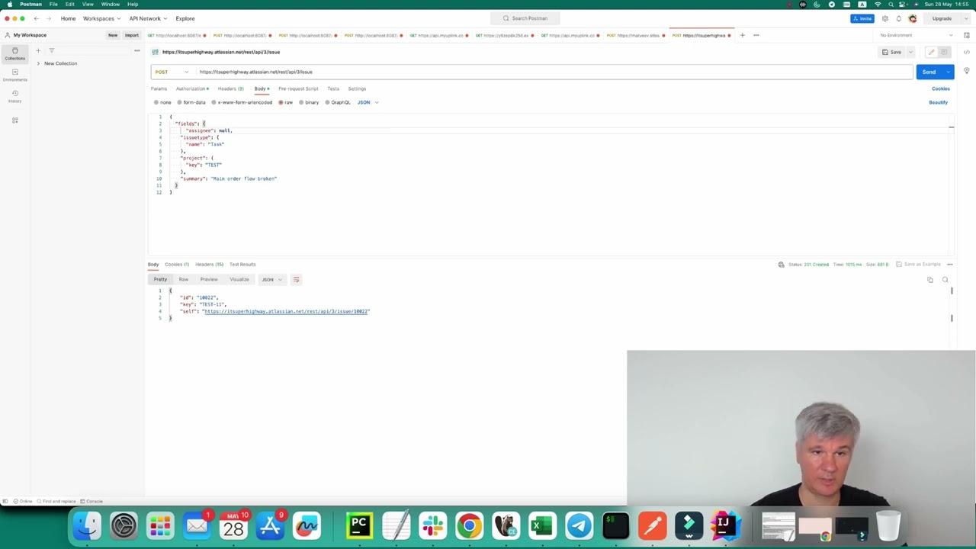The height and width of the screenshot is (549, 976).
Task: Open the environment quick look icon
Action: [x=966, y=35]
